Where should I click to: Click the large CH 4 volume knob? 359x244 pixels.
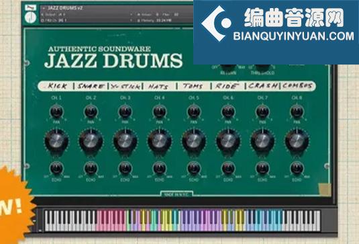[x=159, y=140]
